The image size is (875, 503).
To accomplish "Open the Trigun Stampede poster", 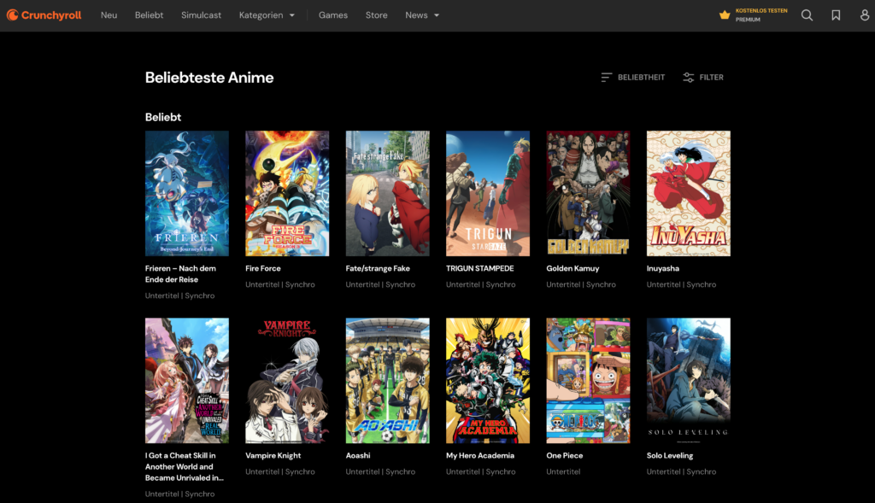I will pyautogui.click(x=488, y=194).
